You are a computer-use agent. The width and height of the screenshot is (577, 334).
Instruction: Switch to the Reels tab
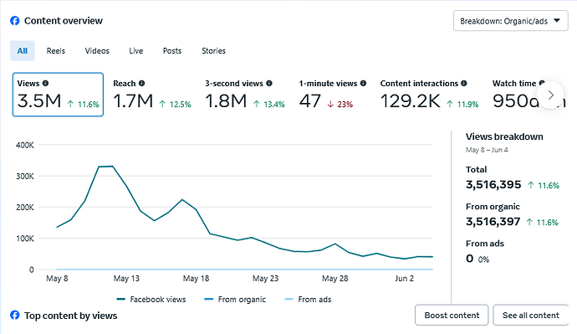coord(55,51)
